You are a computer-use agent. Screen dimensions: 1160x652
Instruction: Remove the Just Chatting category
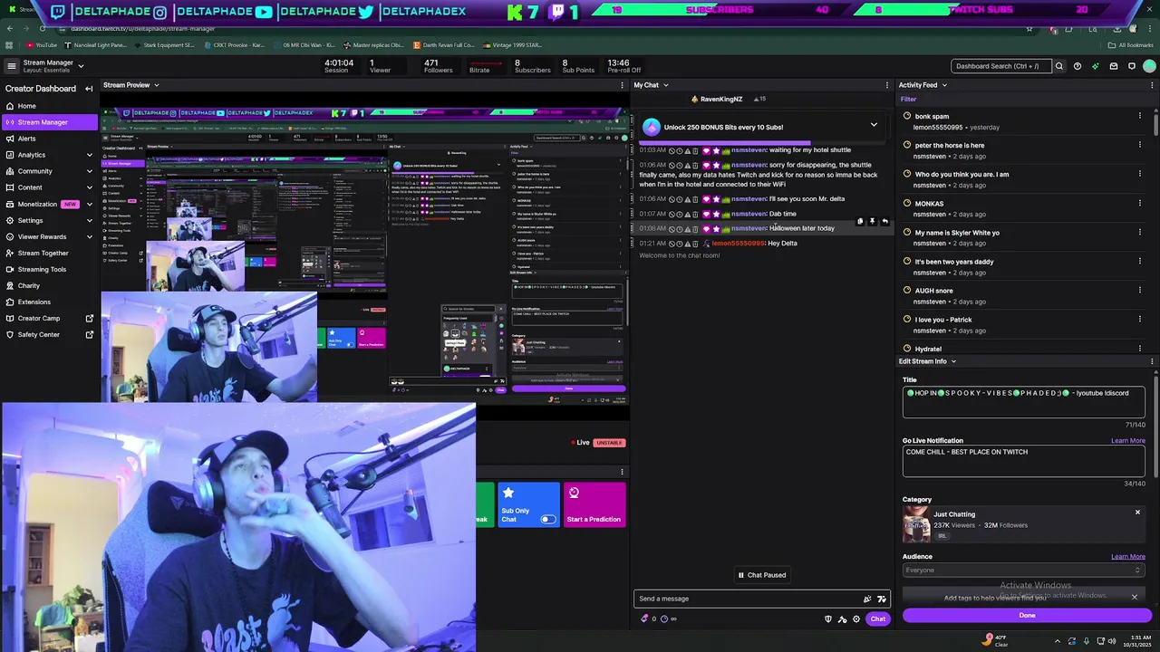click(x=1137, y=513)
